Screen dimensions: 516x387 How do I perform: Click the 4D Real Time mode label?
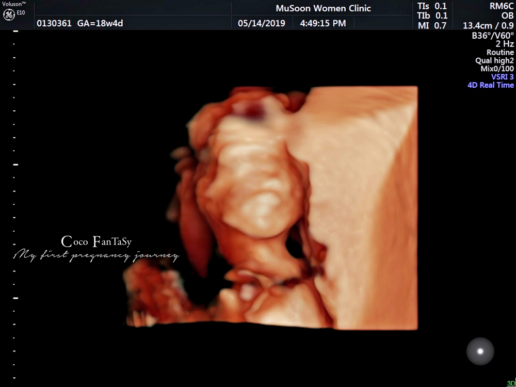pyautogui.click(x=491, y=85)
